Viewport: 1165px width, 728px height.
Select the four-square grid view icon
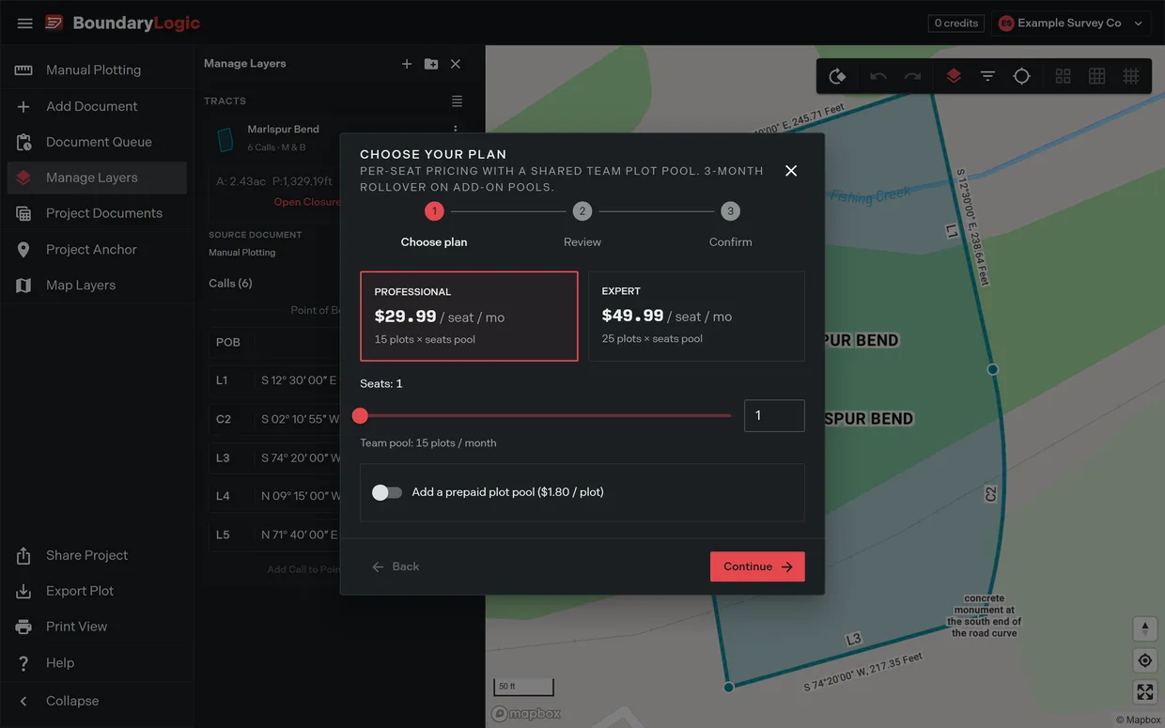click(x=1063, y=76)
